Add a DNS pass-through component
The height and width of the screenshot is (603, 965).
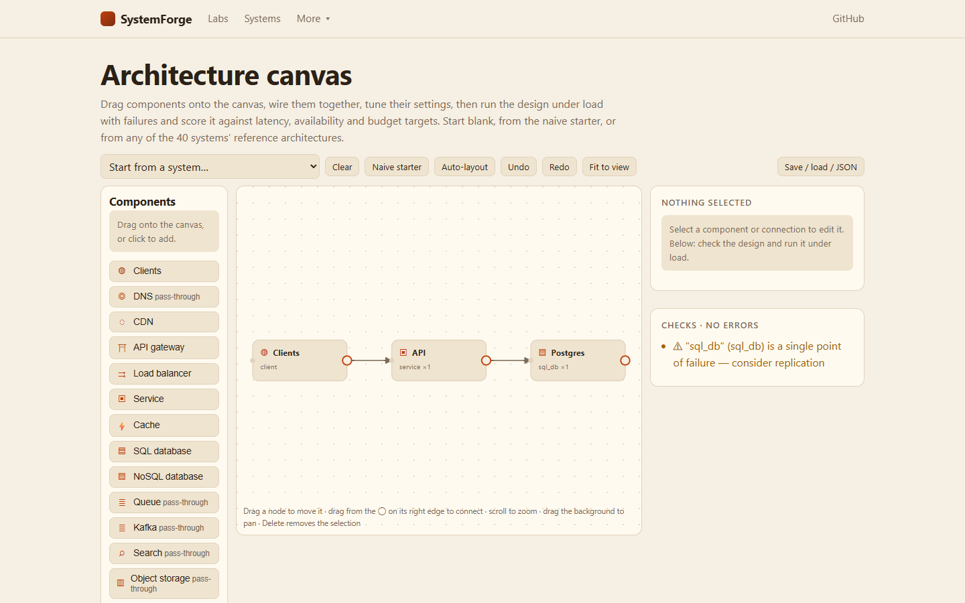pyautogui.click(x=164, y=297)
